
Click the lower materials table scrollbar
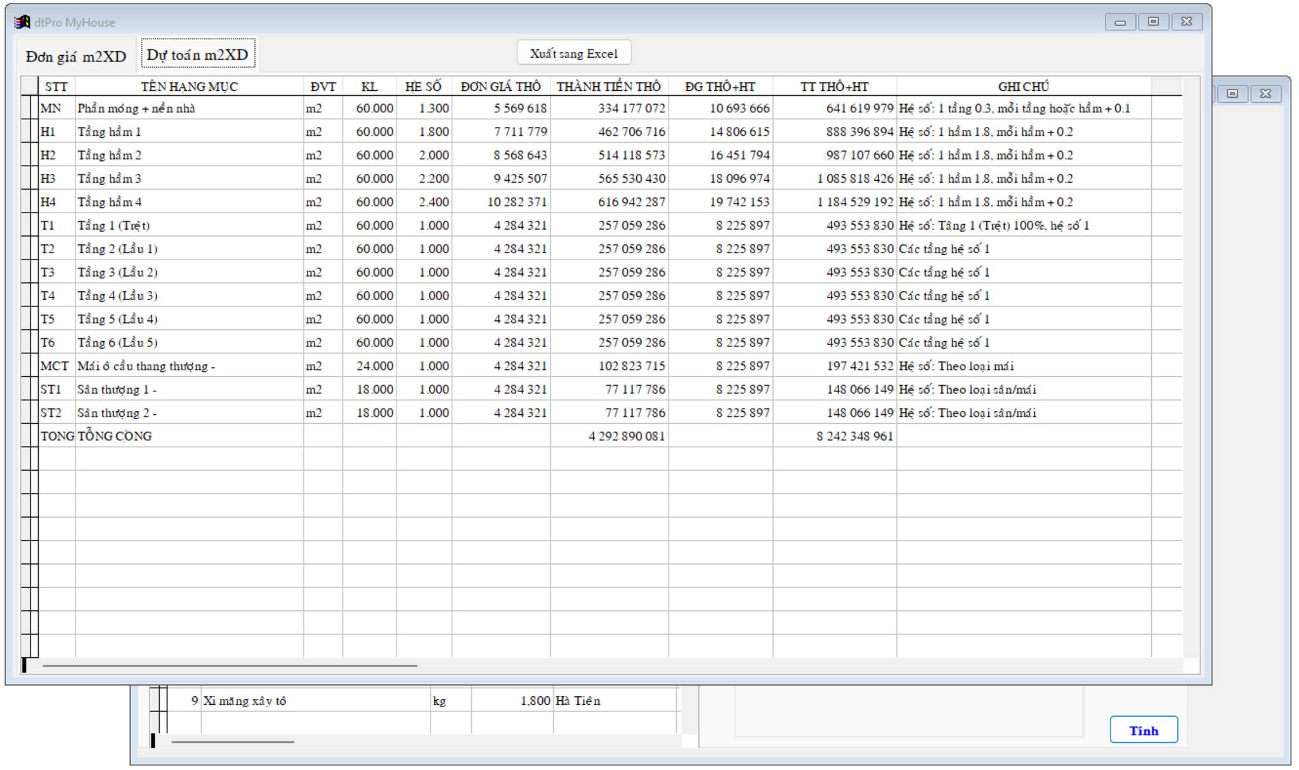coord(233,741)
